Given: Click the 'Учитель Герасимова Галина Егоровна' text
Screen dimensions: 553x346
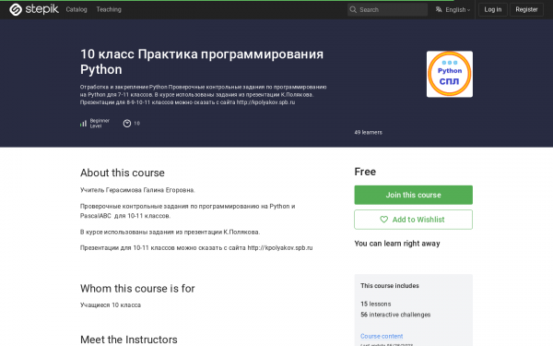Looking at the screenshot, I should pos(137,190).
